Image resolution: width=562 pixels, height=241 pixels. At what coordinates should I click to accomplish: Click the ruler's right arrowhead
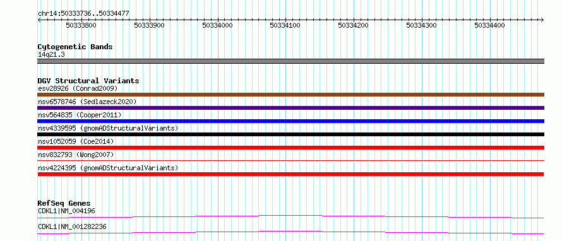click(x=542, y=20)
